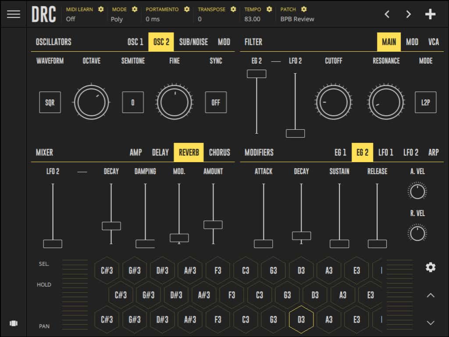The image size is (449, 337).
Task: Select the Chorus mixer tab
Action: pos(220,153)
